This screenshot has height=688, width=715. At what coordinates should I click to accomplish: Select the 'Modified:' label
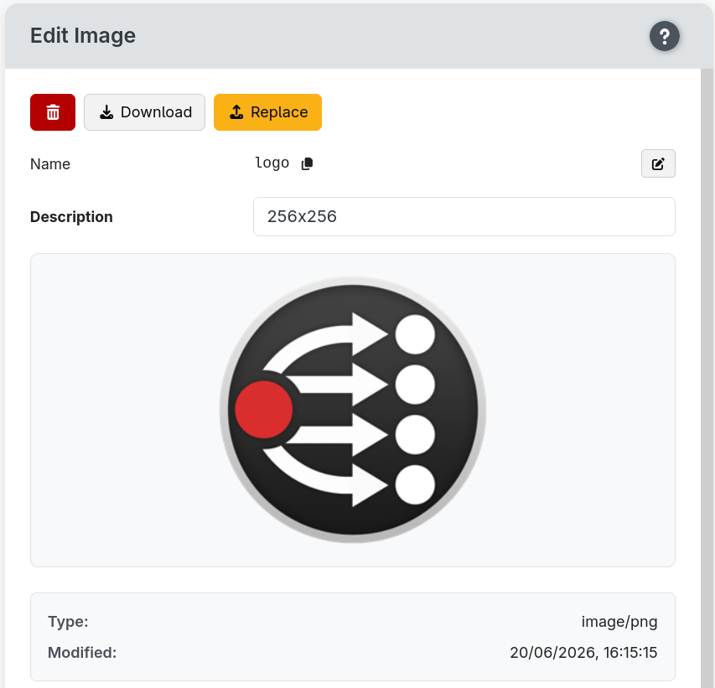click(x=82, y=653)
